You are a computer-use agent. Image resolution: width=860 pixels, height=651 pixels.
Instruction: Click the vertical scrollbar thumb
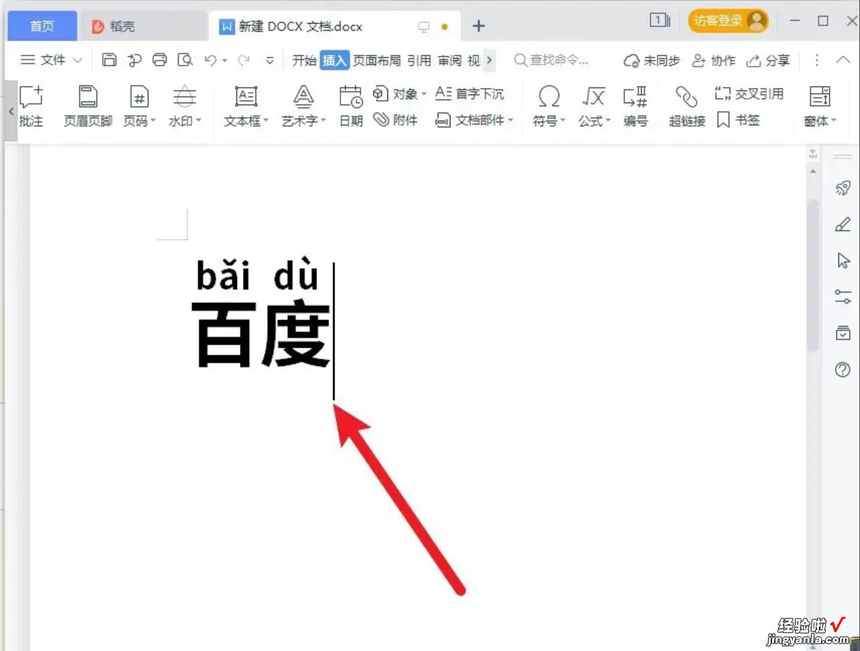[813, 275]
